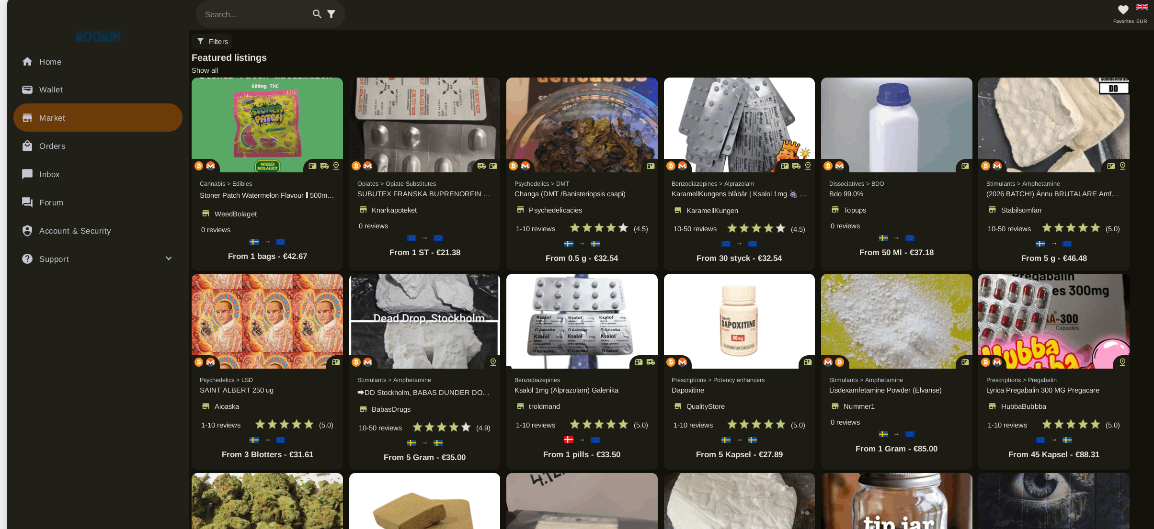Check your Inbox messages
The image size is (1154, 529).
click(49, 174)
